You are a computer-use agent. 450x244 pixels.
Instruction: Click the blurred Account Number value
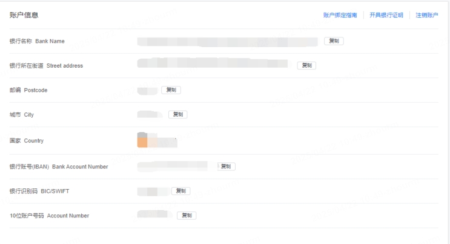153,214
